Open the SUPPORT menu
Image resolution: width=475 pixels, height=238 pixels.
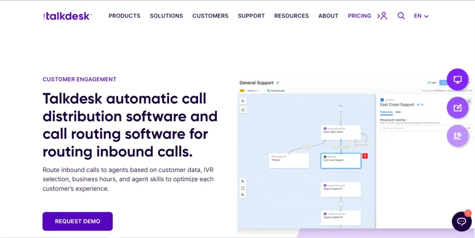click(x=251, y=16)
